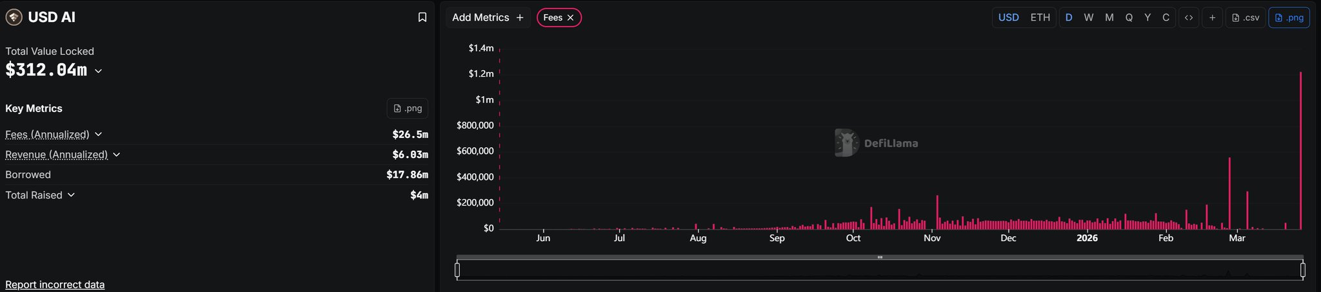Expand Revenue (Annualized) details
The height and width of the screenshot is (292, 1321).
click(117, 155)
